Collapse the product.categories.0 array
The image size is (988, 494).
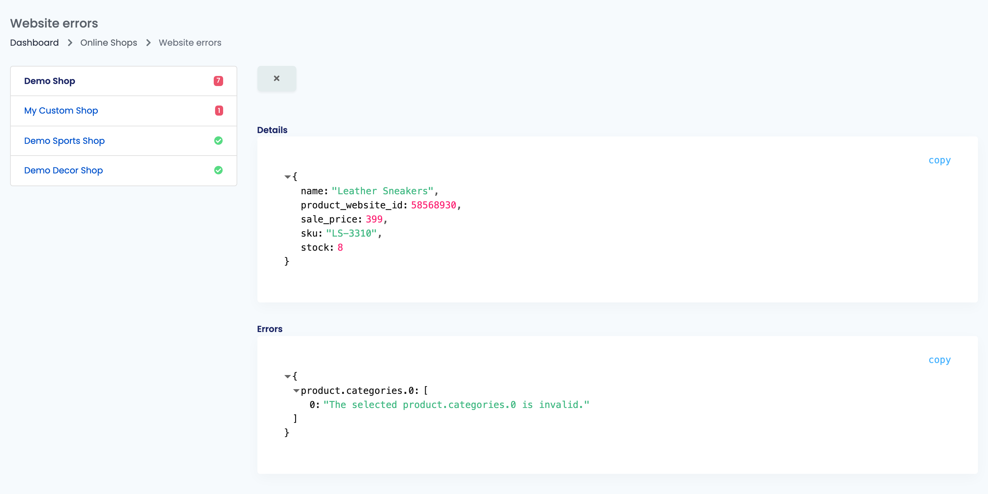click(x=296, y=391)
